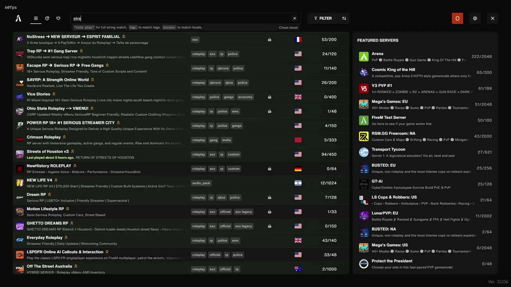Click the French flag on NoStress row
Viewport: 511px width, 287px height.
298,39
